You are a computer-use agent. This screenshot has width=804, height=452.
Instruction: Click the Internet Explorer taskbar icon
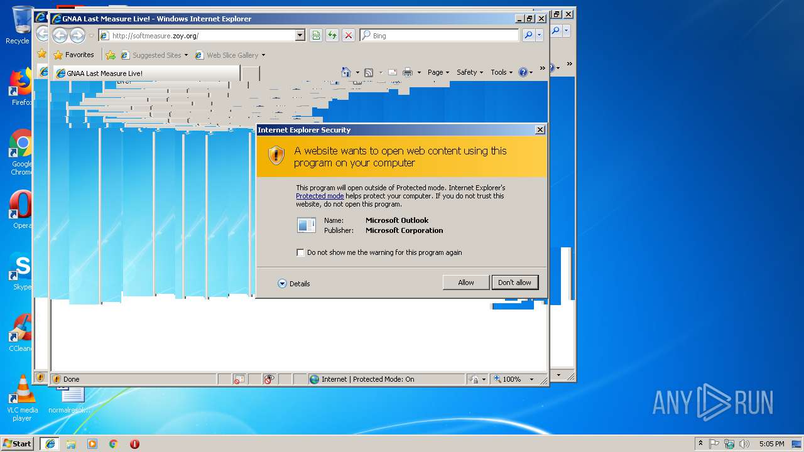[x=50, y=444]
